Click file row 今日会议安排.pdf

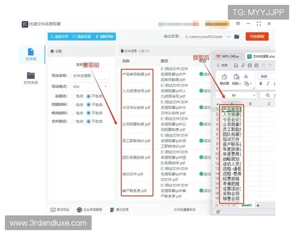136,108
